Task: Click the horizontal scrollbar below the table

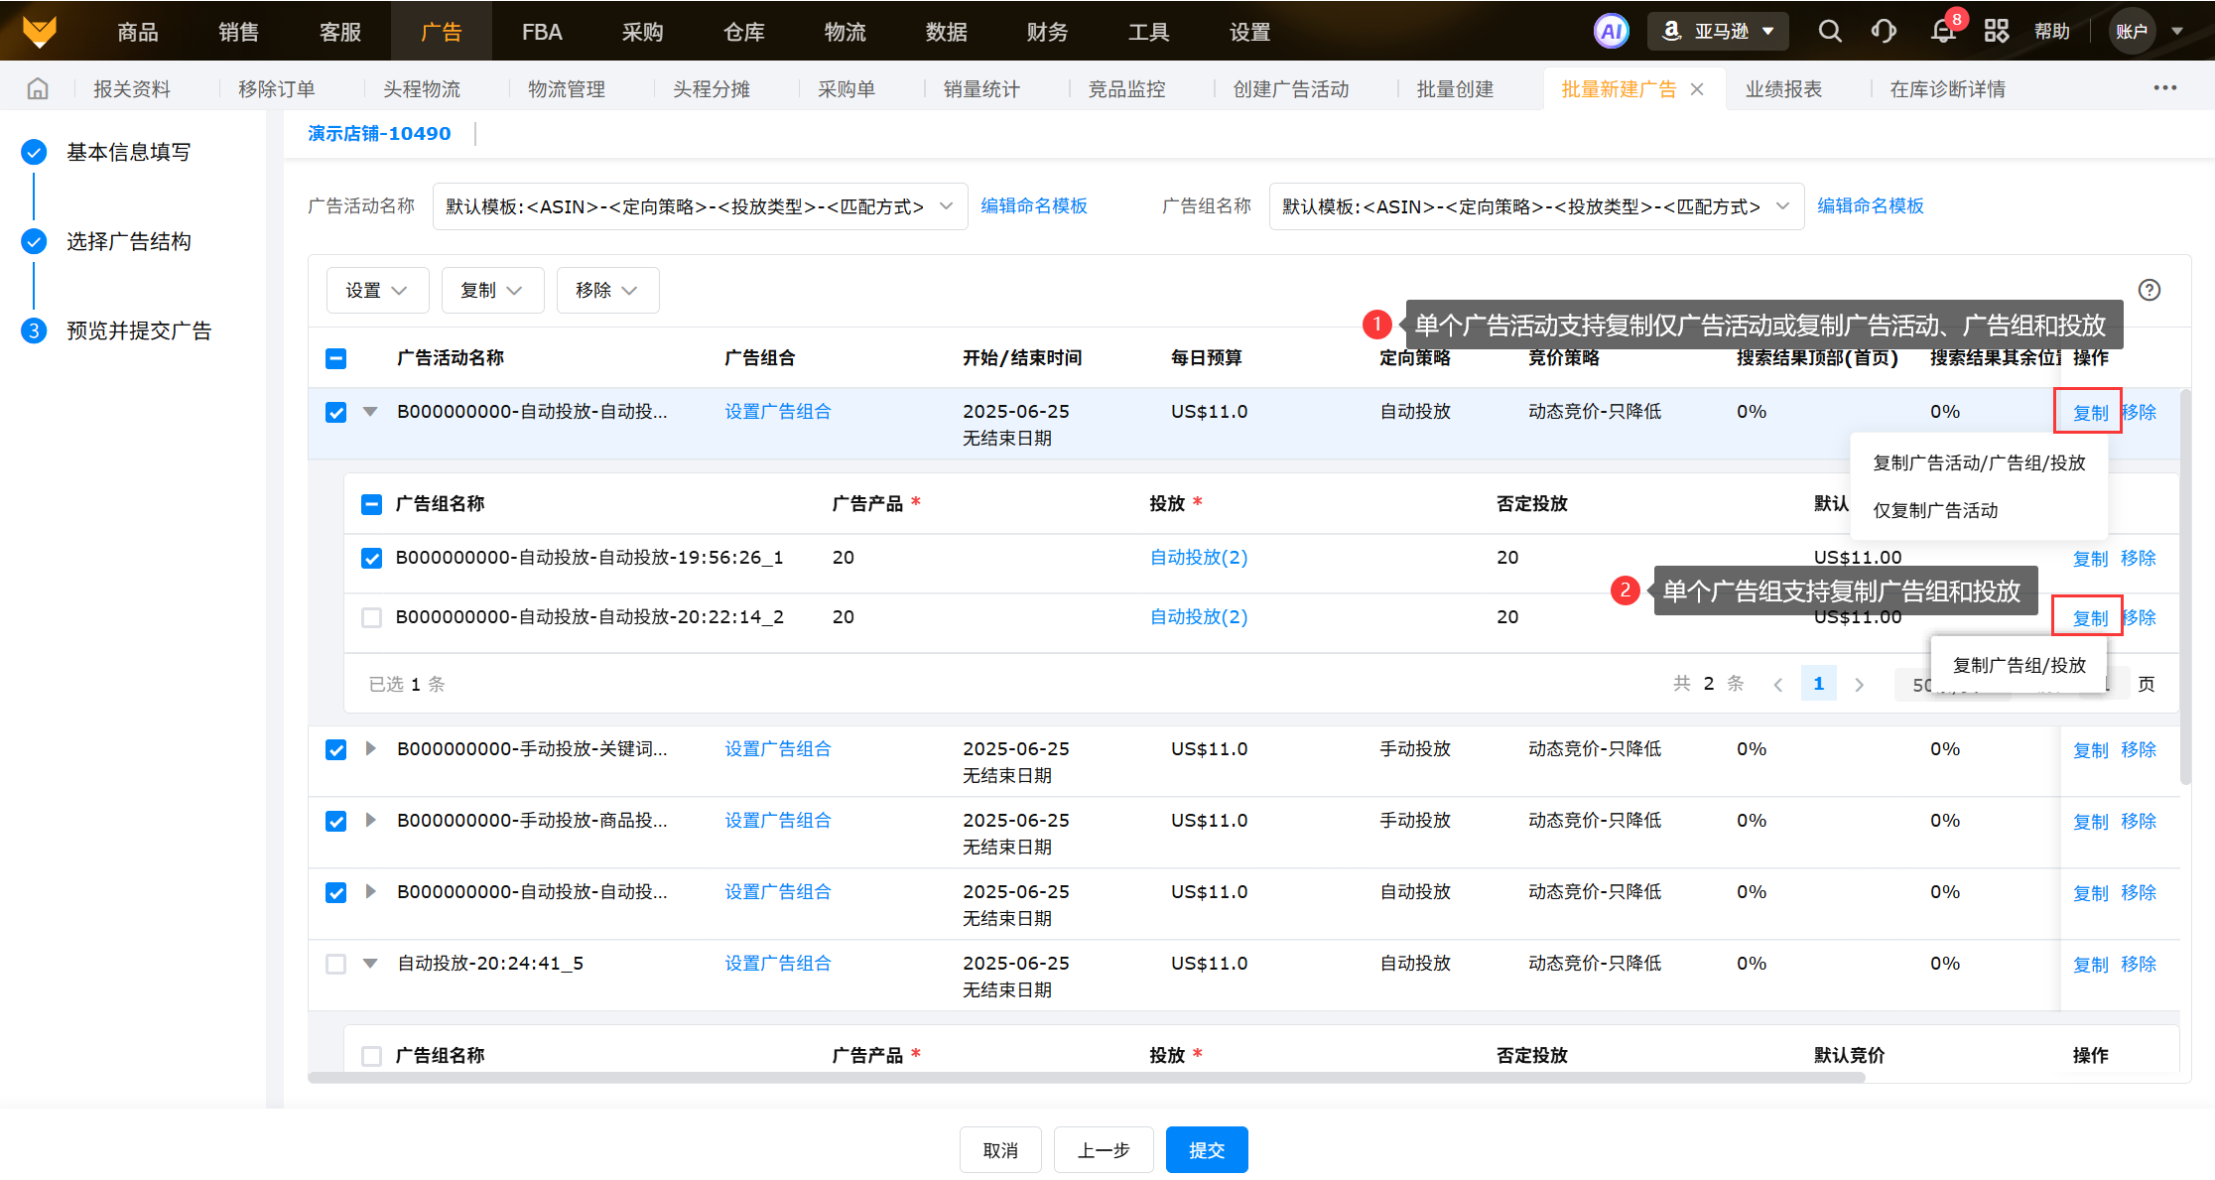Action: click(x=1086, y=1078)
